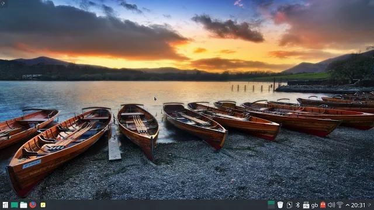The width and height of the screenshot is (374, 210).
Task: Open the clipboard tray icon
Action: pos(289,205)
